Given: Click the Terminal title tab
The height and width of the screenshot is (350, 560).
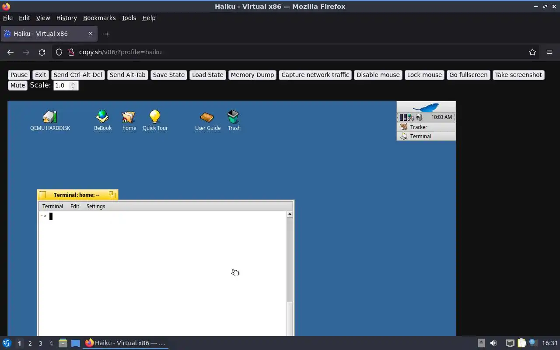Looking at the screenshot, I should pyautogui.click(x=77, y=195).
